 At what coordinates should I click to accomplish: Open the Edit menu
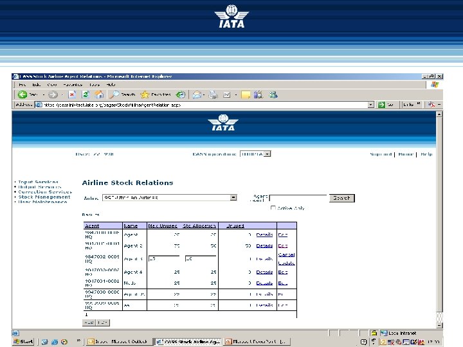coord(37,85)
